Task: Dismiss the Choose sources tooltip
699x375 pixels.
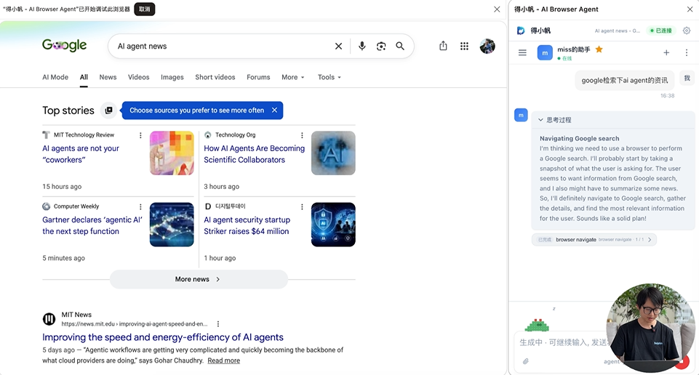Action: (x=275, y=110)
